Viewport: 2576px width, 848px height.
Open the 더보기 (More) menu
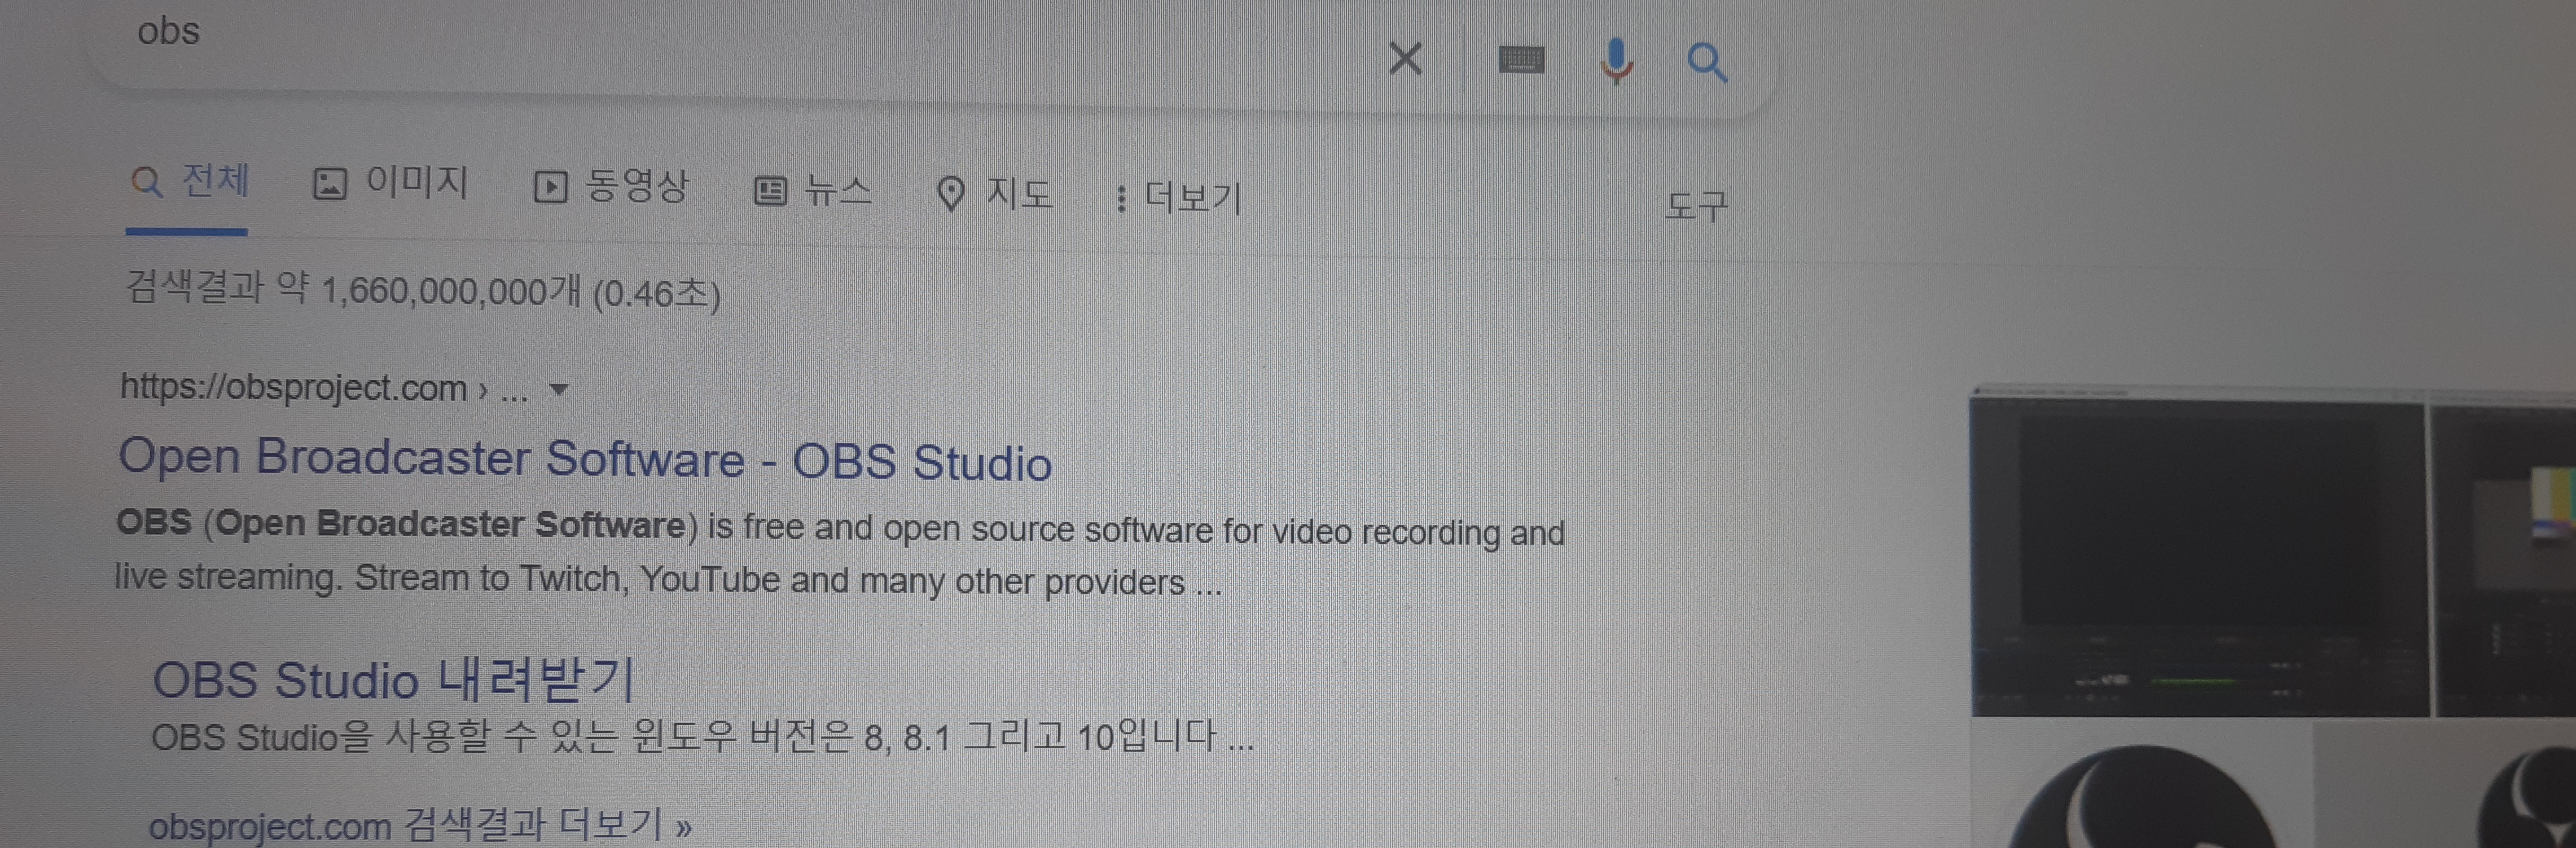click(1178, 198)
